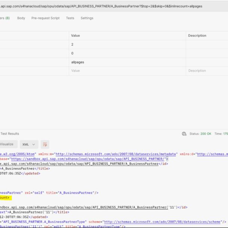Open the Headers (8) tab
Screen dimensions: 228x228
point(4,18)
